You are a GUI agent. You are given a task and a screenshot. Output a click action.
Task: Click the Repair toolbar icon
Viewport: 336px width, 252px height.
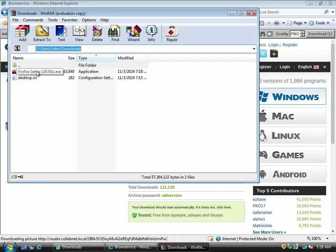[x=172, y=33]
